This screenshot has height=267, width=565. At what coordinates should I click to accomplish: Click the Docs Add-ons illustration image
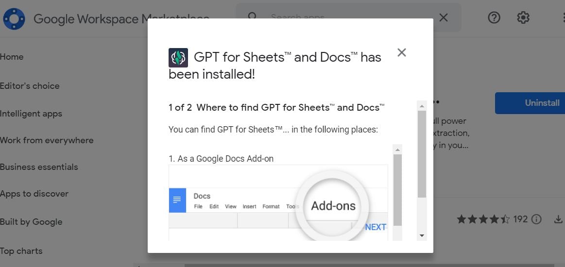coord(278,202)
